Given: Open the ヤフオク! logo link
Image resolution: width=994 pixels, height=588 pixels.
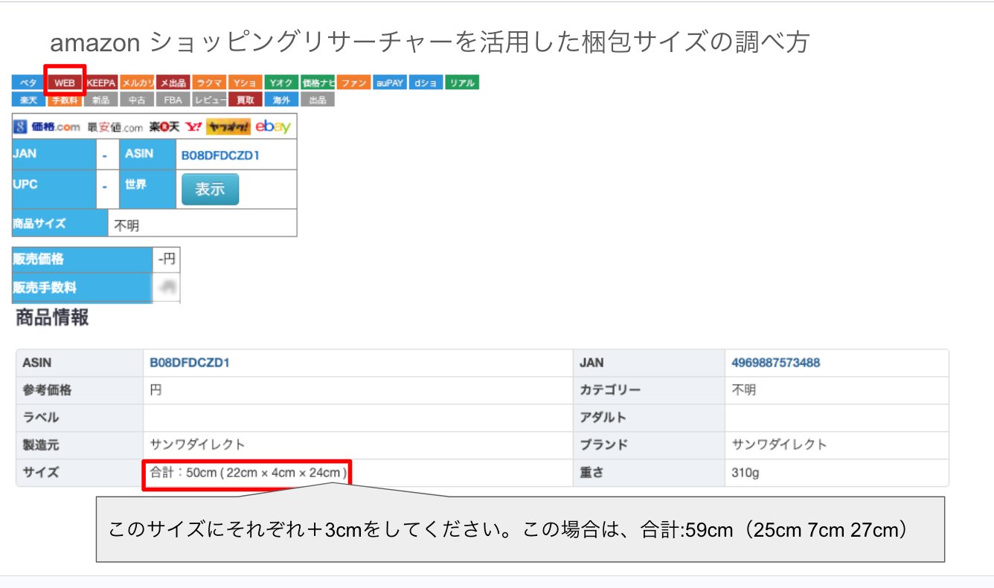Looking at the screenshot, I should point(228,127).
